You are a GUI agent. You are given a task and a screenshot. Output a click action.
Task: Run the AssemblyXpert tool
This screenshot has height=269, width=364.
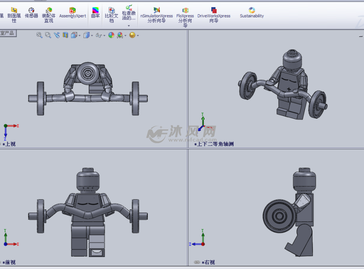coord(72,13)
